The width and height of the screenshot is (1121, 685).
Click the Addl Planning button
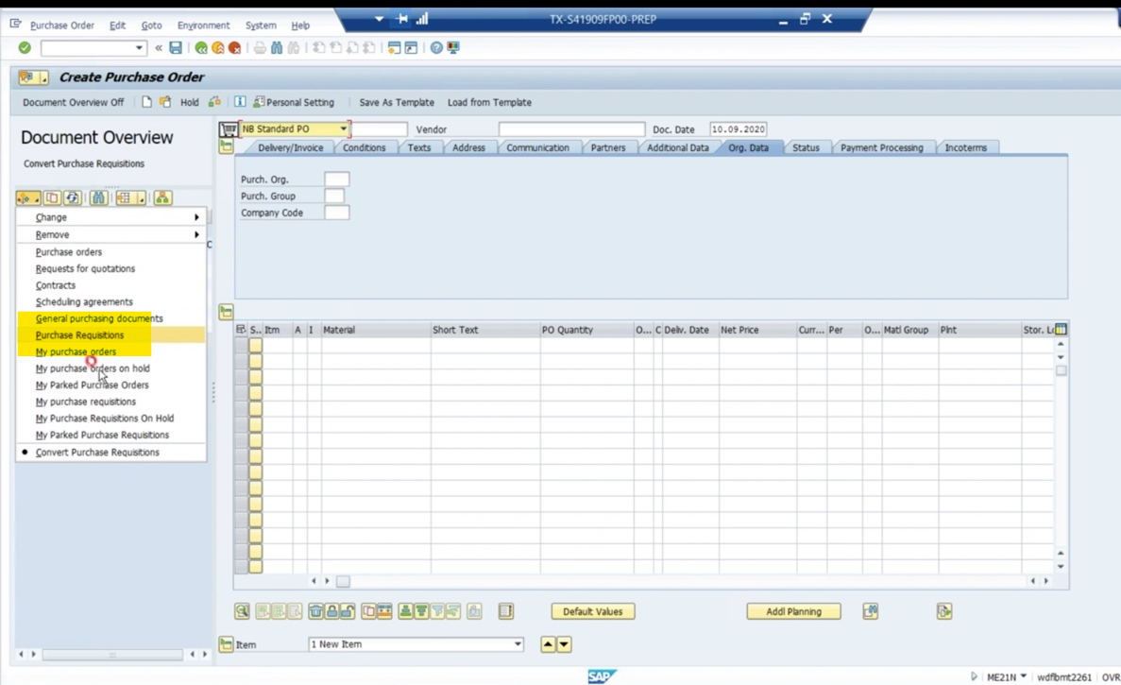point(793,611)
